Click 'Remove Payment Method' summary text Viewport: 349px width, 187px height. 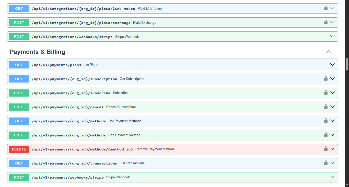155,149
